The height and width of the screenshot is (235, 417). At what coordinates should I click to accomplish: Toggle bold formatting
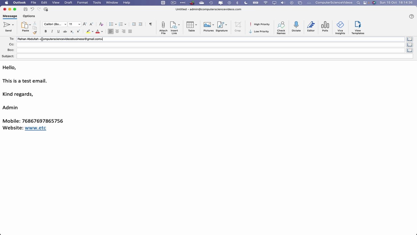[x=46, y=31]
